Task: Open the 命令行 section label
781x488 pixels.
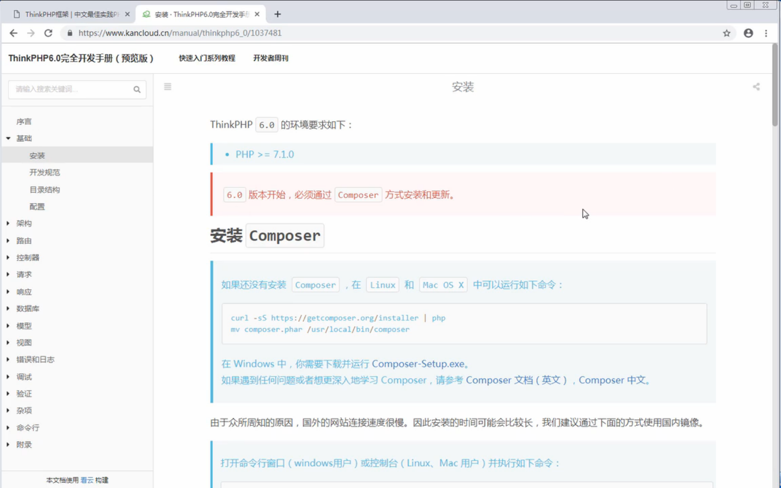Action: (x=28, y=428)
